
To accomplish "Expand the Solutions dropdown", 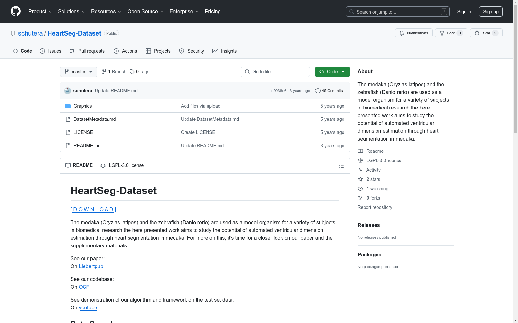I will coord(72,12).
